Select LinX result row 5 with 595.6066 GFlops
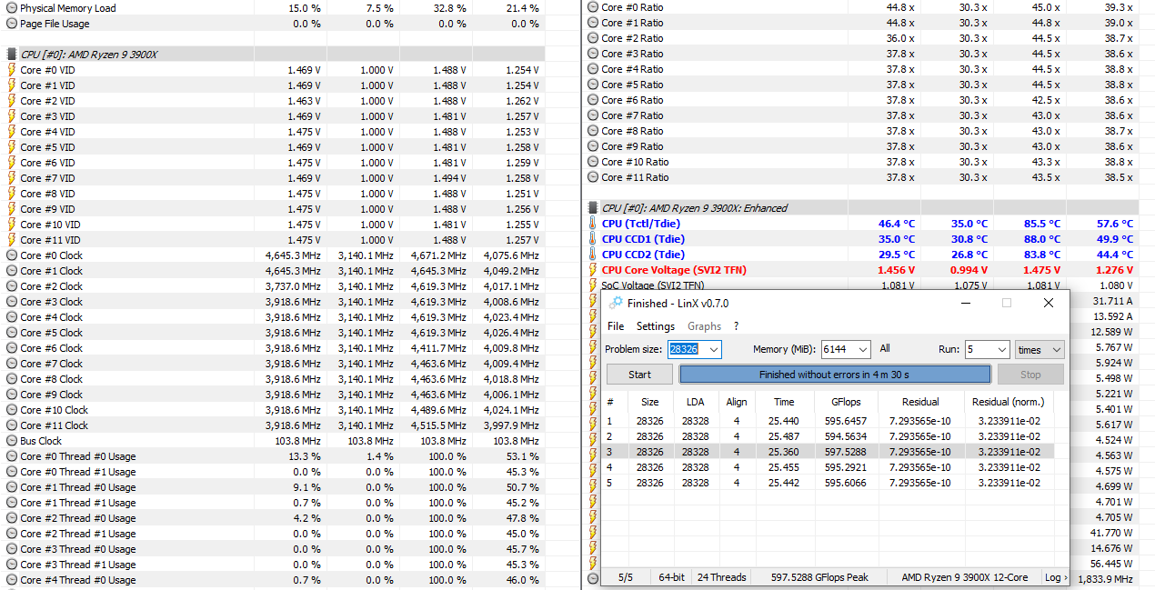This screenshot has height=590, width=1155. 829,483
